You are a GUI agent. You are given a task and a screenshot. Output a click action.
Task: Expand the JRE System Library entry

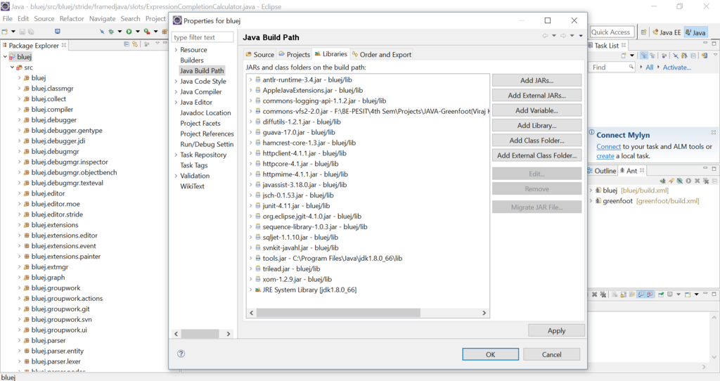pyautogui.click(x=251, y=290)
